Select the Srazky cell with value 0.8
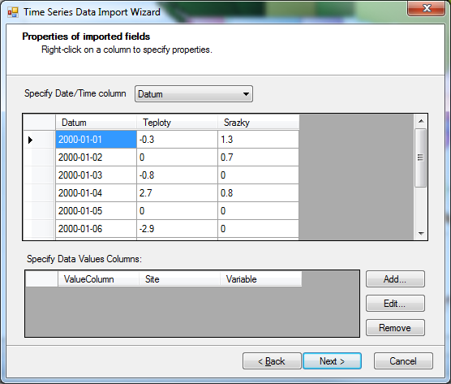Viewport: 451px width, 384px height. tap(258, 193)
